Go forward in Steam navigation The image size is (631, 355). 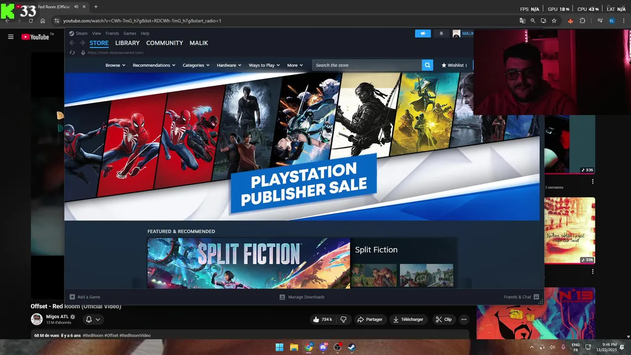pos(82,43)
